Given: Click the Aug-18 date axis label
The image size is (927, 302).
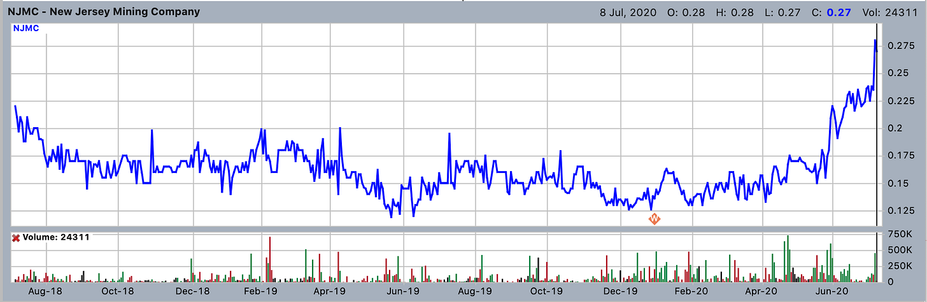Looking at the screenshot, I should (46, 292).
